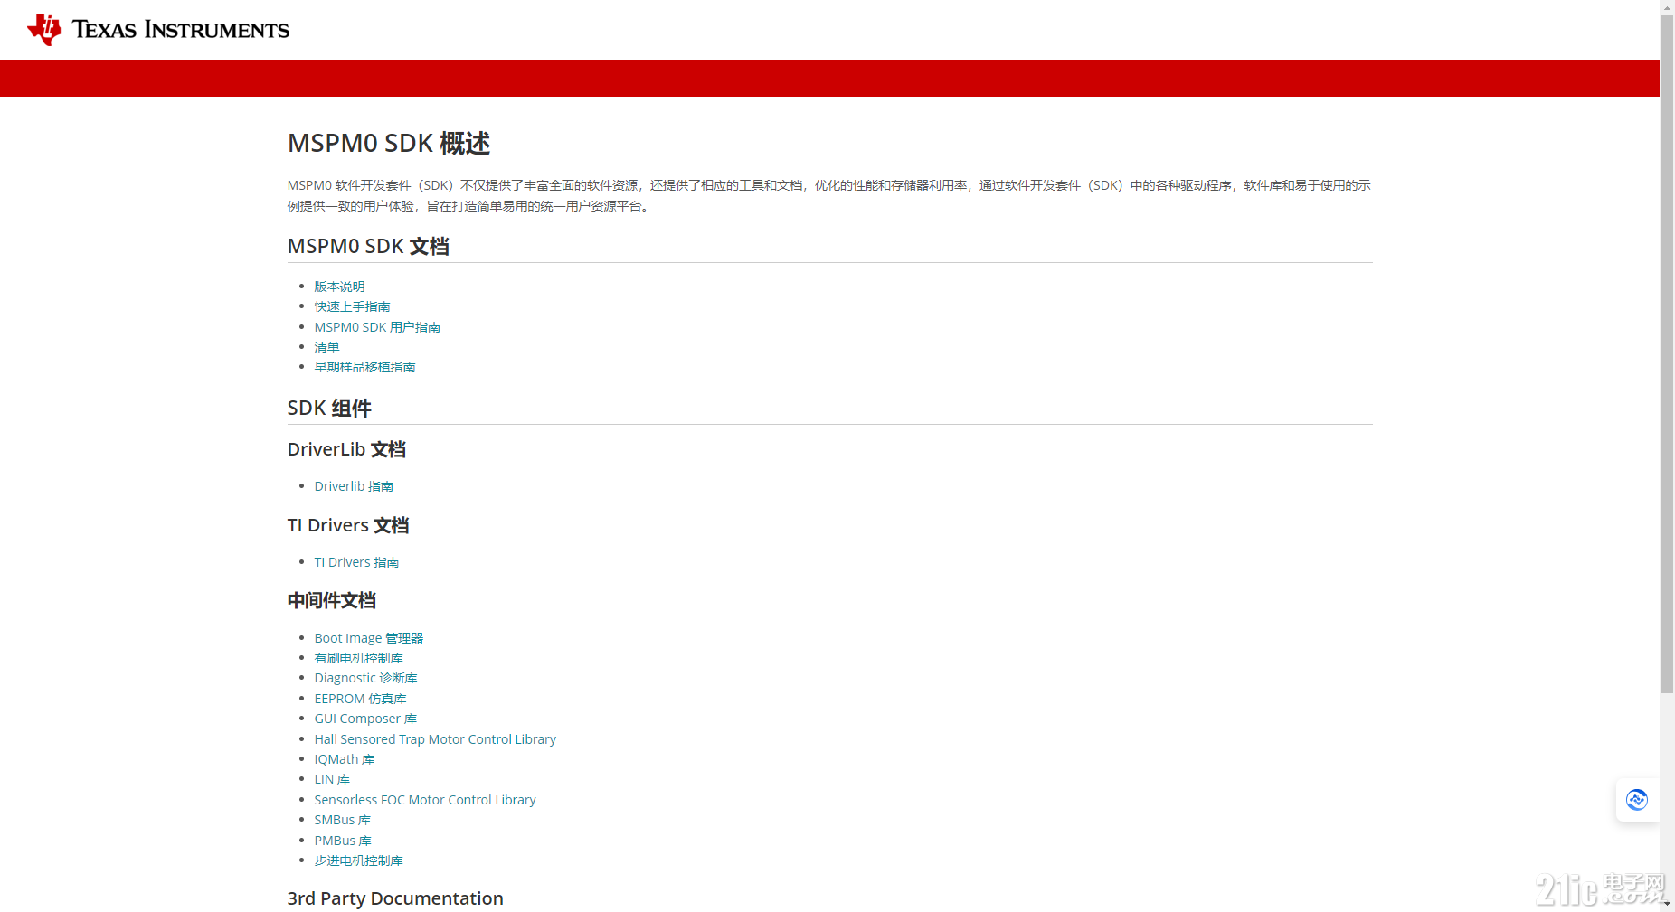Click the TI Drivers 文档 heading
This screenshot has height=912, width=1675.
coord(348,525)
